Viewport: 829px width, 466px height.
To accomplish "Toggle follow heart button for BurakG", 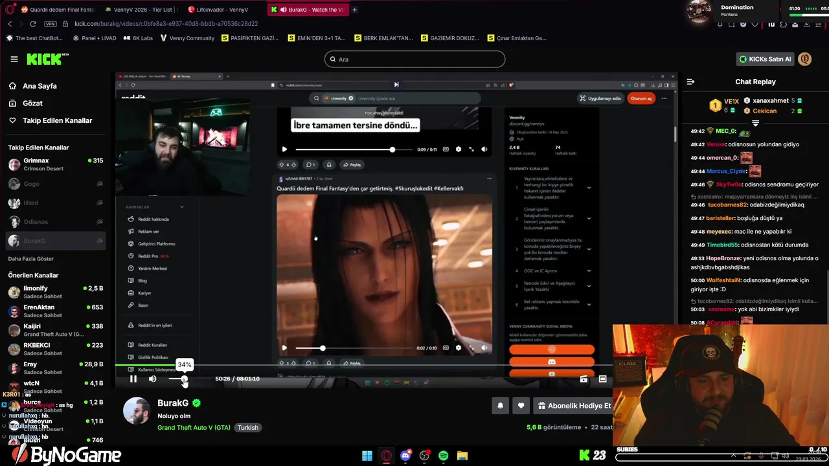I will click(x=521, y=406).
